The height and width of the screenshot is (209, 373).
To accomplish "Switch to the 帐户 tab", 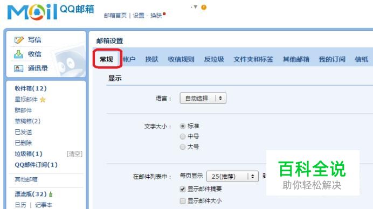I will tap(129, 59).
